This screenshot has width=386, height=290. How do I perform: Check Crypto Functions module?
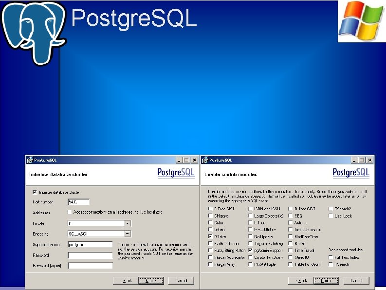coord(250,257)
